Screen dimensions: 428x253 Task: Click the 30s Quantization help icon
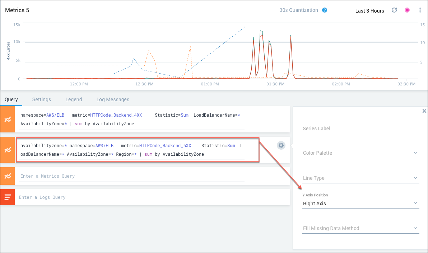point(325,10)
